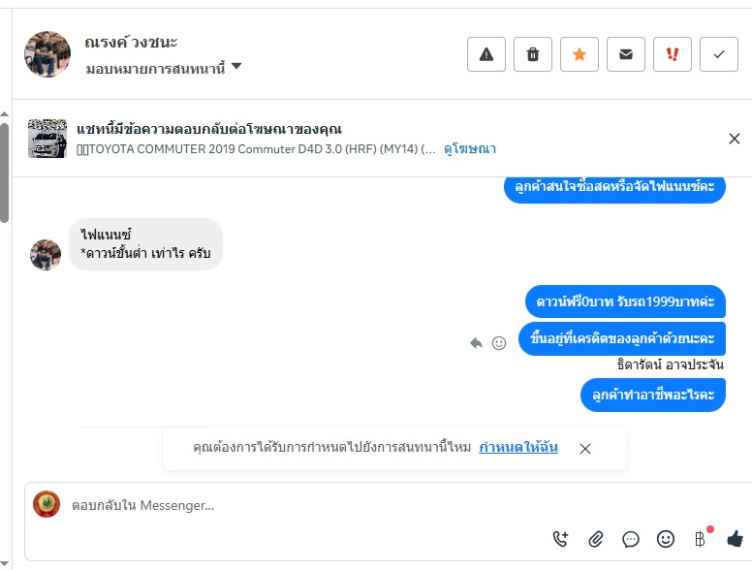Screen dimensions: 752x570
Task: Delete conversation with the trash icon
Action: tap(533, 54)
